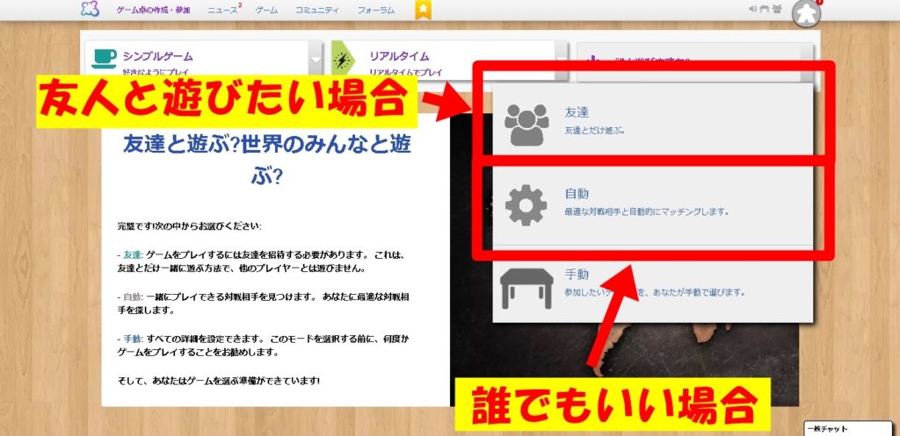
Task: Open the フォーラム menu link
Action: click(376, 11)
